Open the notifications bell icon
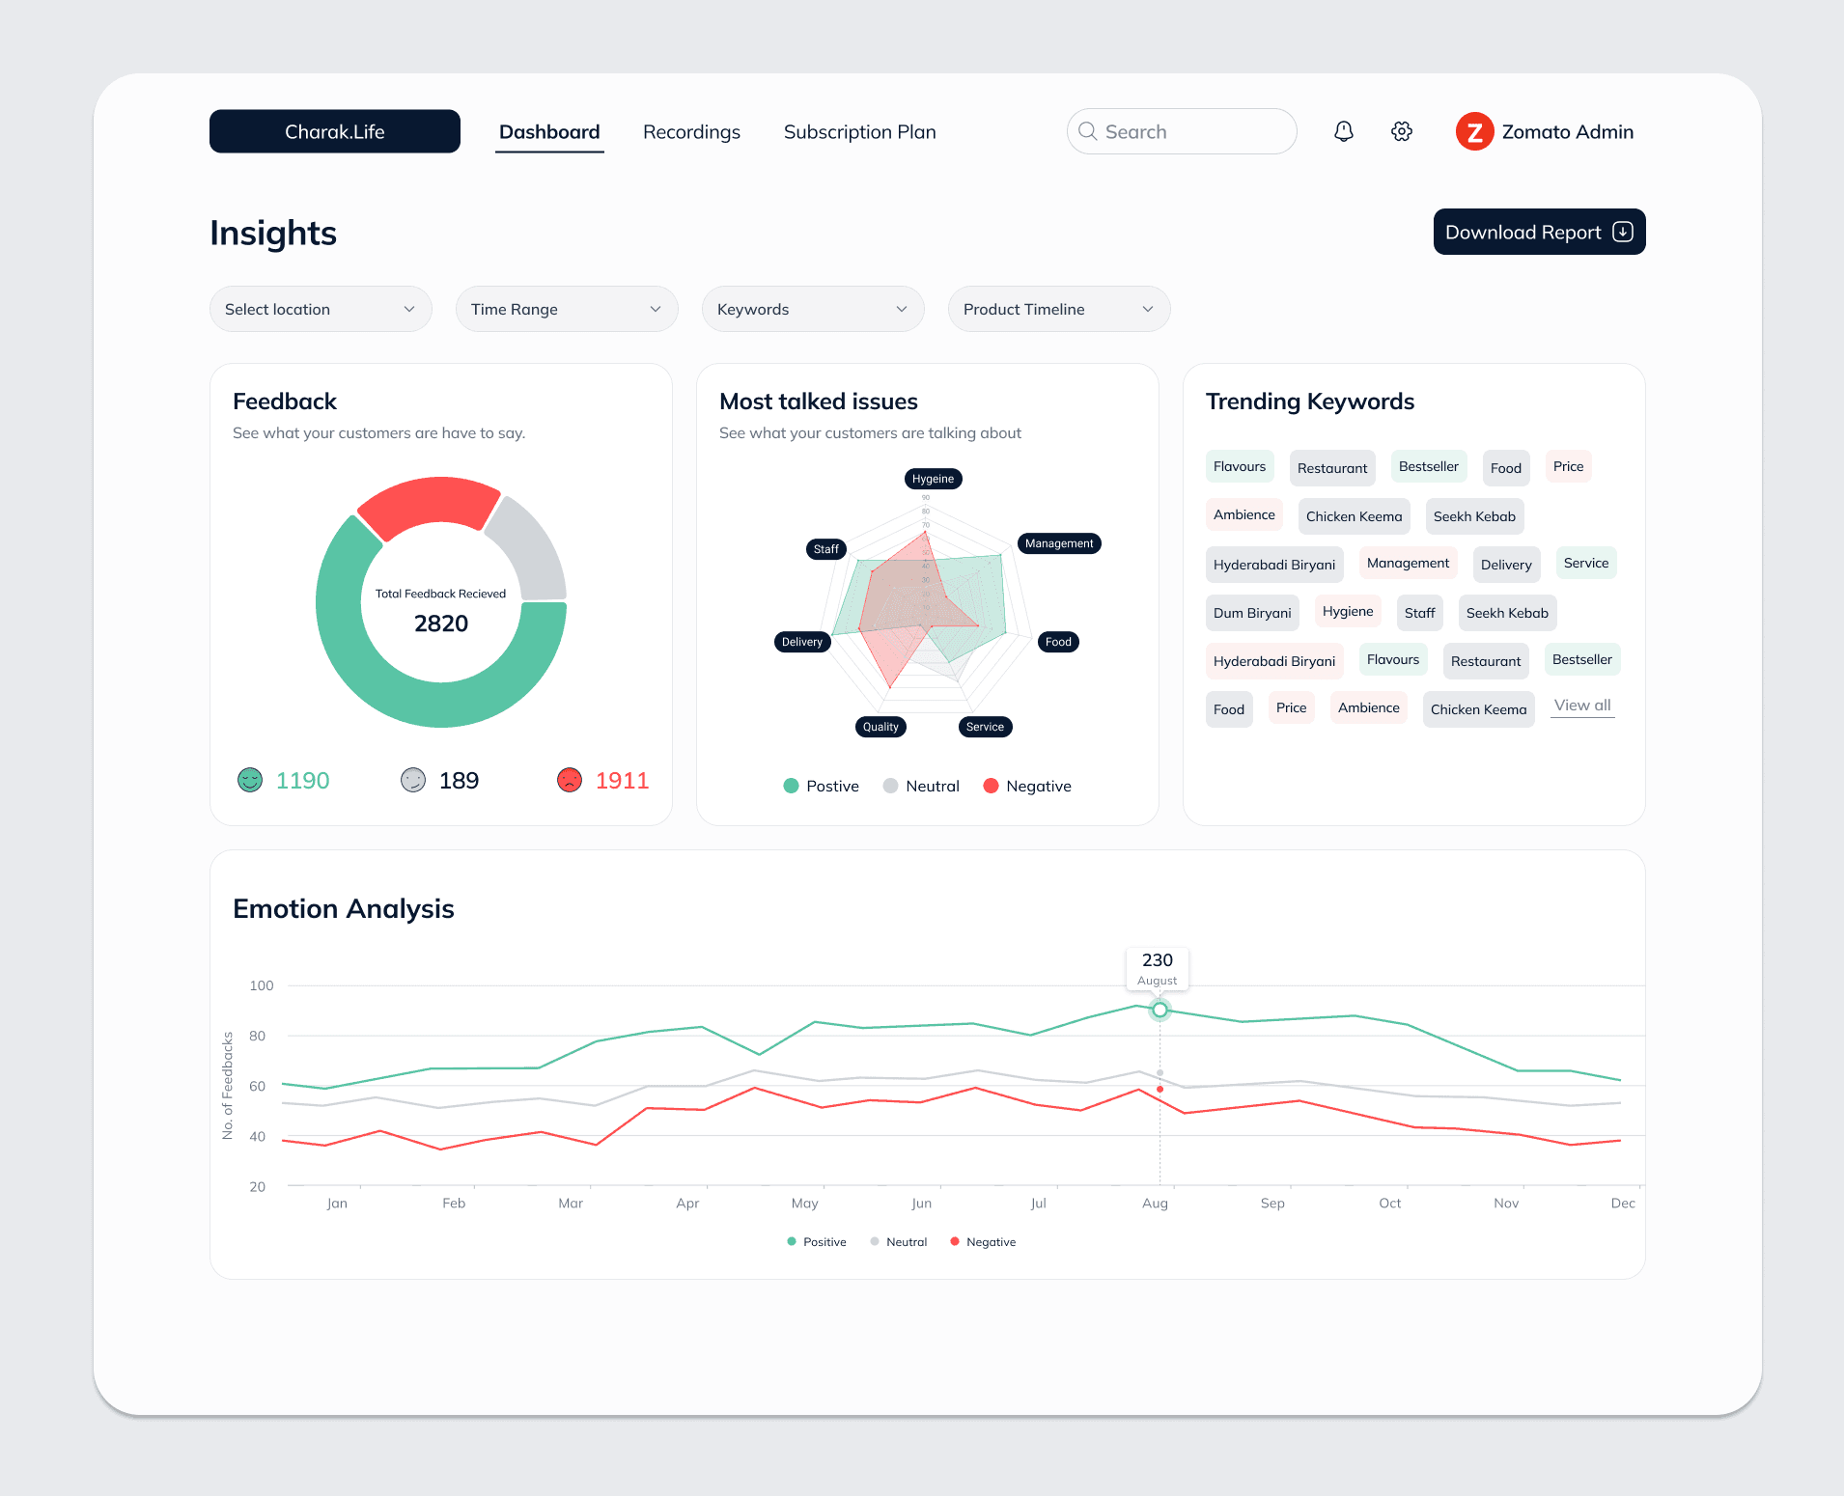This screenshot has width=1844, height=1496. coord(1343,131)
